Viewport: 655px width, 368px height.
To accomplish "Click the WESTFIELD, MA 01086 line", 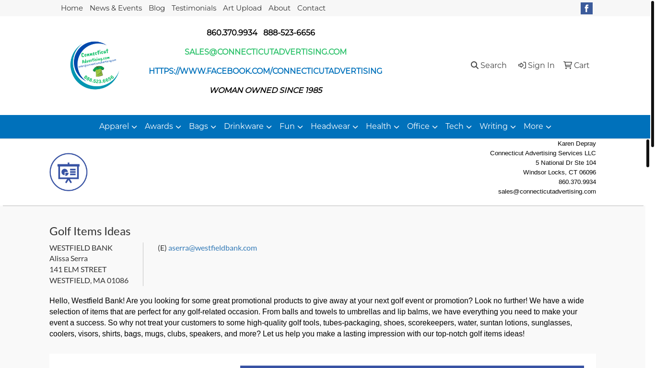I will (x=89, y=280).
